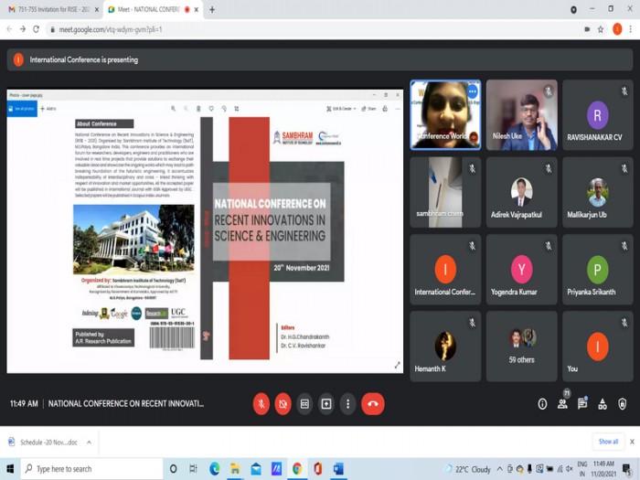The height and width of the screenshot is (480, 640).
Task: Open the chat messages panel
Action: coord(582,404)
